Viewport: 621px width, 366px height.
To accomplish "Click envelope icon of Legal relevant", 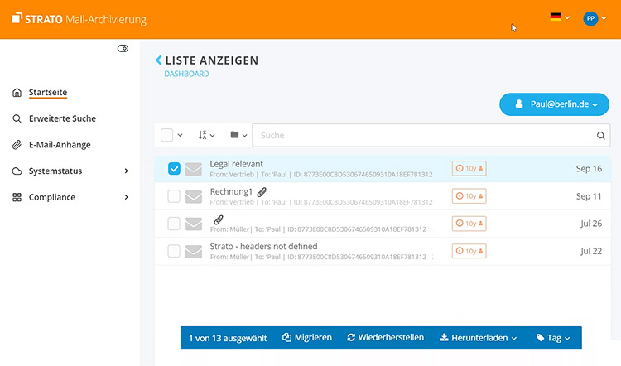I will point(194,169).
